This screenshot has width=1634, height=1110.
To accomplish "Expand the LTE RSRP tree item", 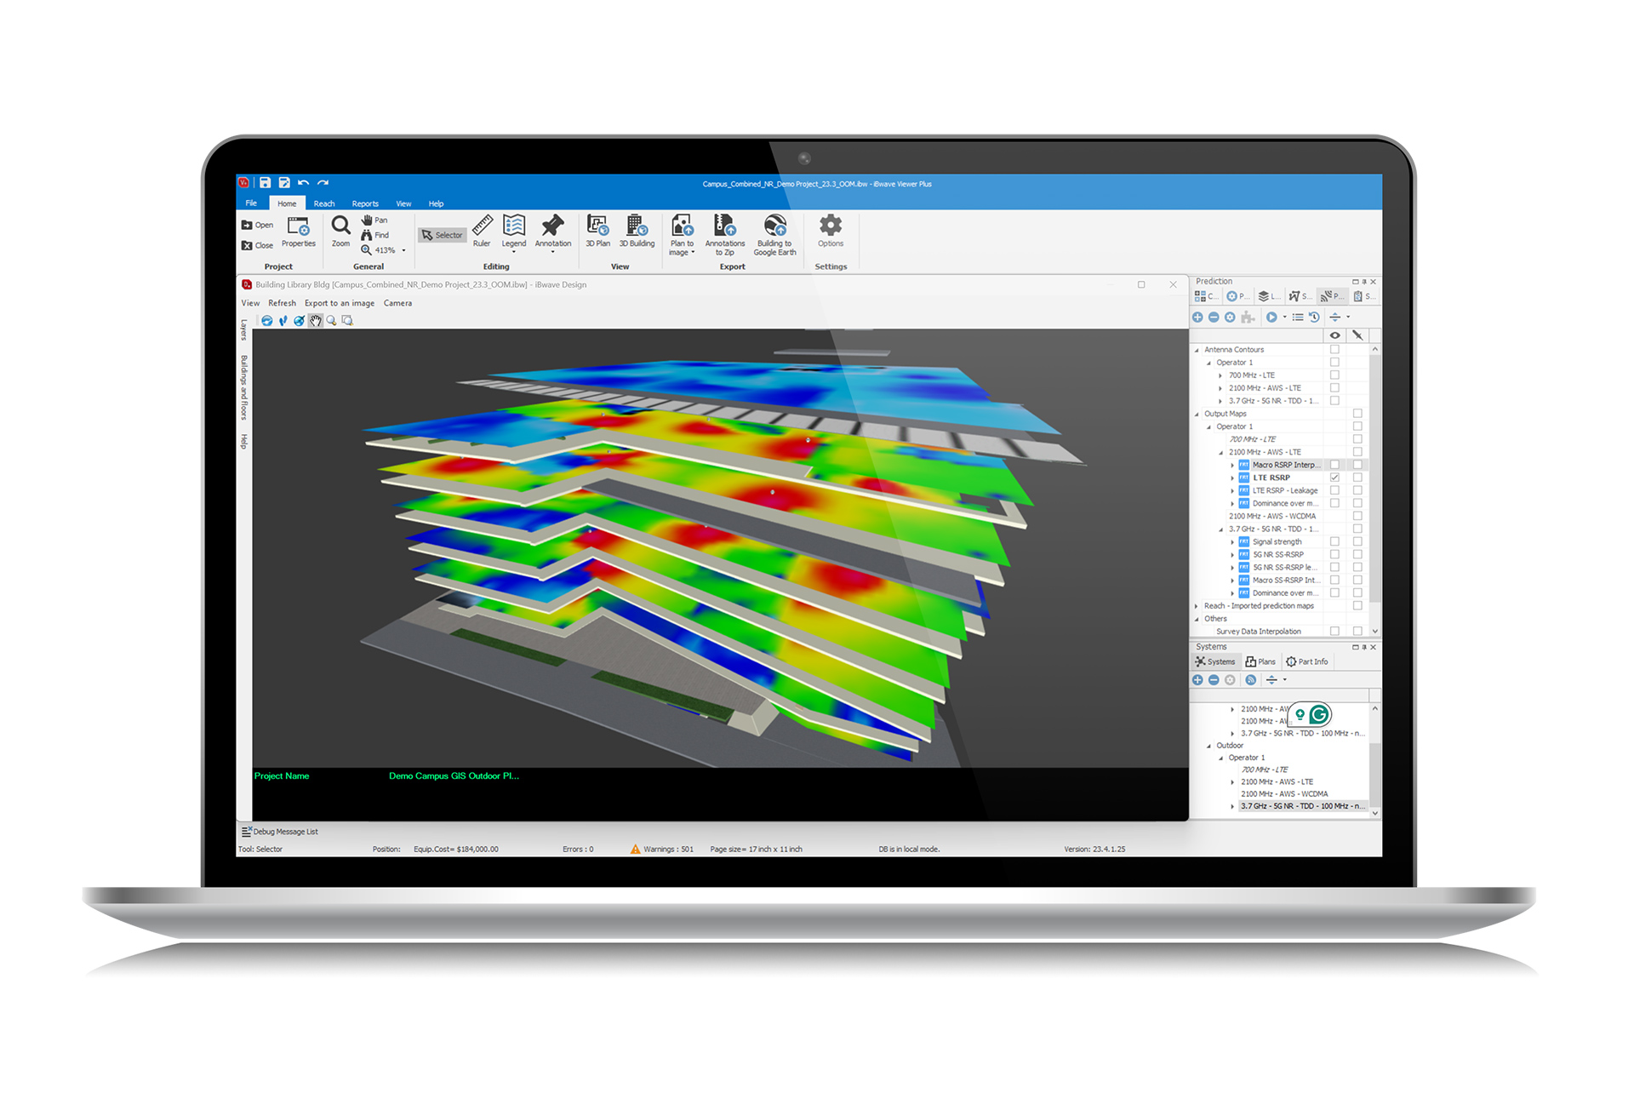I will 1232,478.
